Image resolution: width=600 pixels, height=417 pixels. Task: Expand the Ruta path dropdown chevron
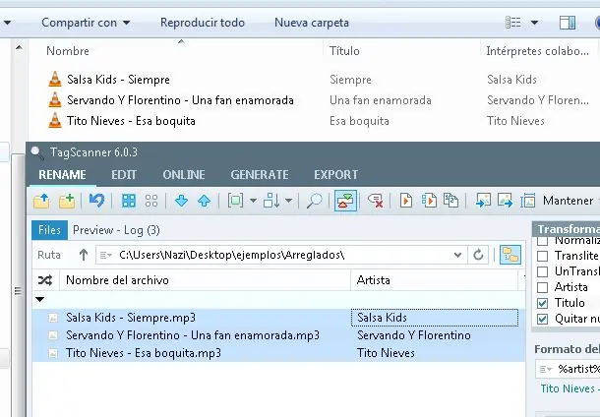457,255
